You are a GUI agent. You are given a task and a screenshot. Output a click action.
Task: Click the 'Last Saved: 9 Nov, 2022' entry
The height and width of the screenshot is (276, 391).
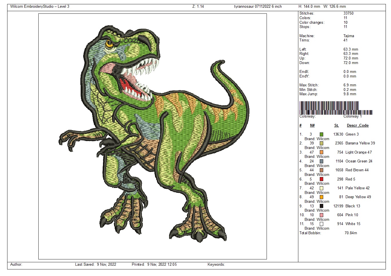pos(96,265)
